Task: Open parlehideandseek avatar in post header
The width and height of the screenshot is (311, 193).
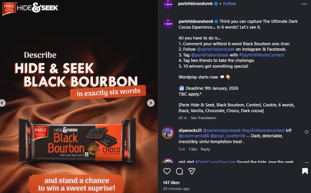Action: 168,4
